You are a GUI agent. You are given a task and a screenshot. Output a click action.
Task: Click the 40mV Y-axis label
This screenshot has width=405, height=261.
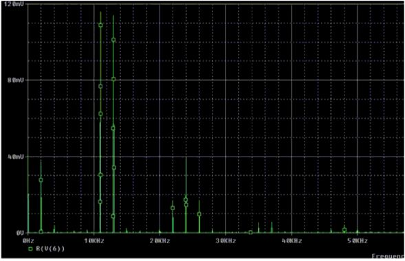click(16, 157)
